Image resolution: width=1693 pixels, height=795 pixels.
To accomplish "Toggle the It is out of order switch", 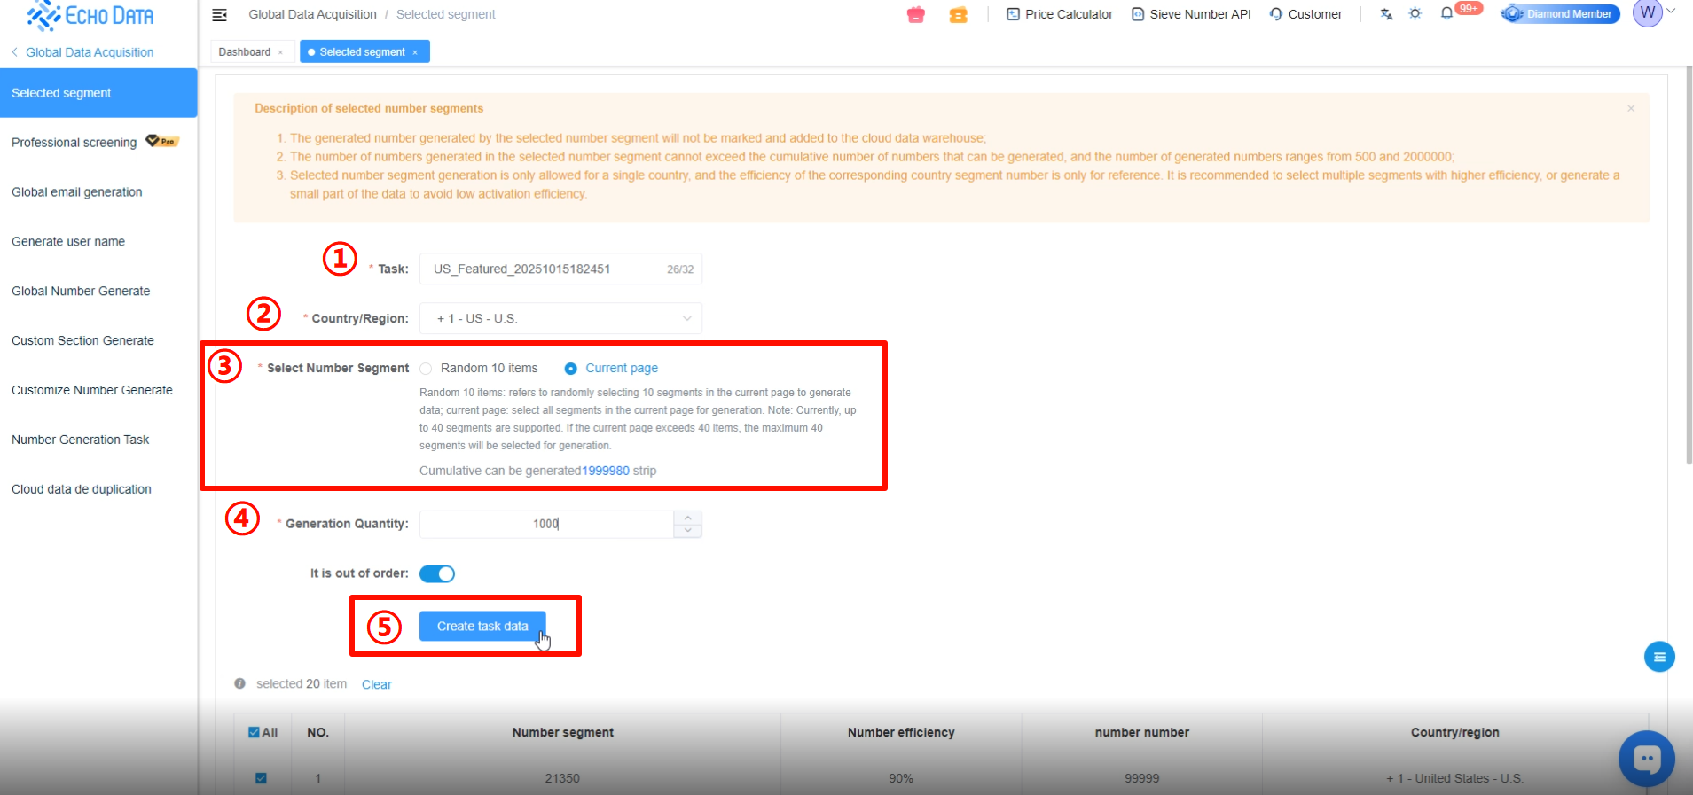I will click(437, 573).
